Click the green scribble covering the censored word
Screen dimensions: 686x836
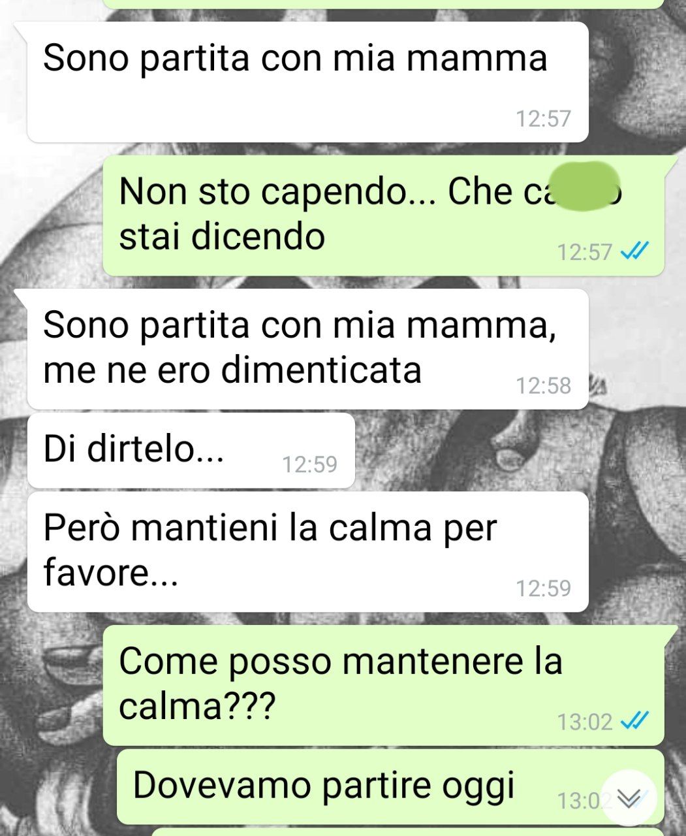coord(583,185)
